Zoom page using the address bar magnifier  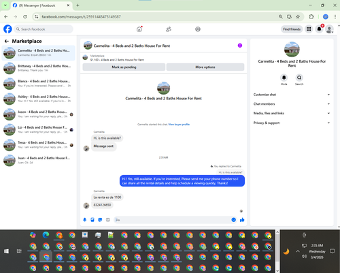pos(281,16)
